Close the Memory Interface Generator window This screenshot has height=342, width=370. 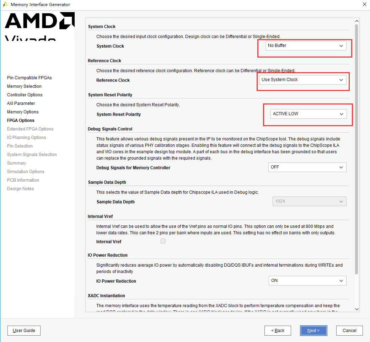click(x=364, y=4)
